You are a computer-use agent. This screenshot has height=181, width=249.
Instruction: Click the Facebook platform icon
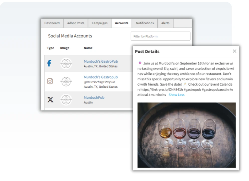coord(49,63)
